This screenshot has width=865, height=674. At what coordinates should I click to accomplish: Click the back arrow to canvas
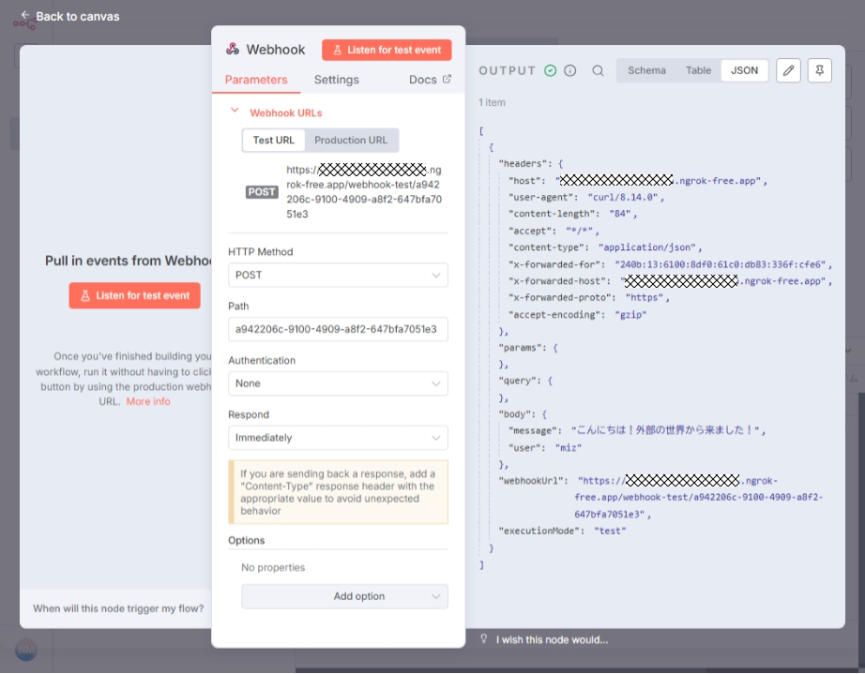pos(25,16)
